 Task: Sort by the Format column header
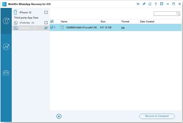pyautogui.click(x=130, y=22)
